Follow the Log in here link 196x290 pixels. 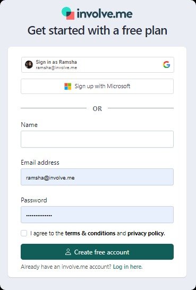(128, 267)
